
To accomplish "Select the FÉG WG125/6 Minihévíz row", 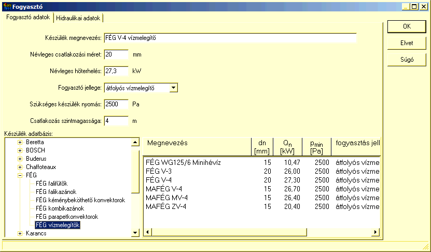I will [x=262, y=162].
